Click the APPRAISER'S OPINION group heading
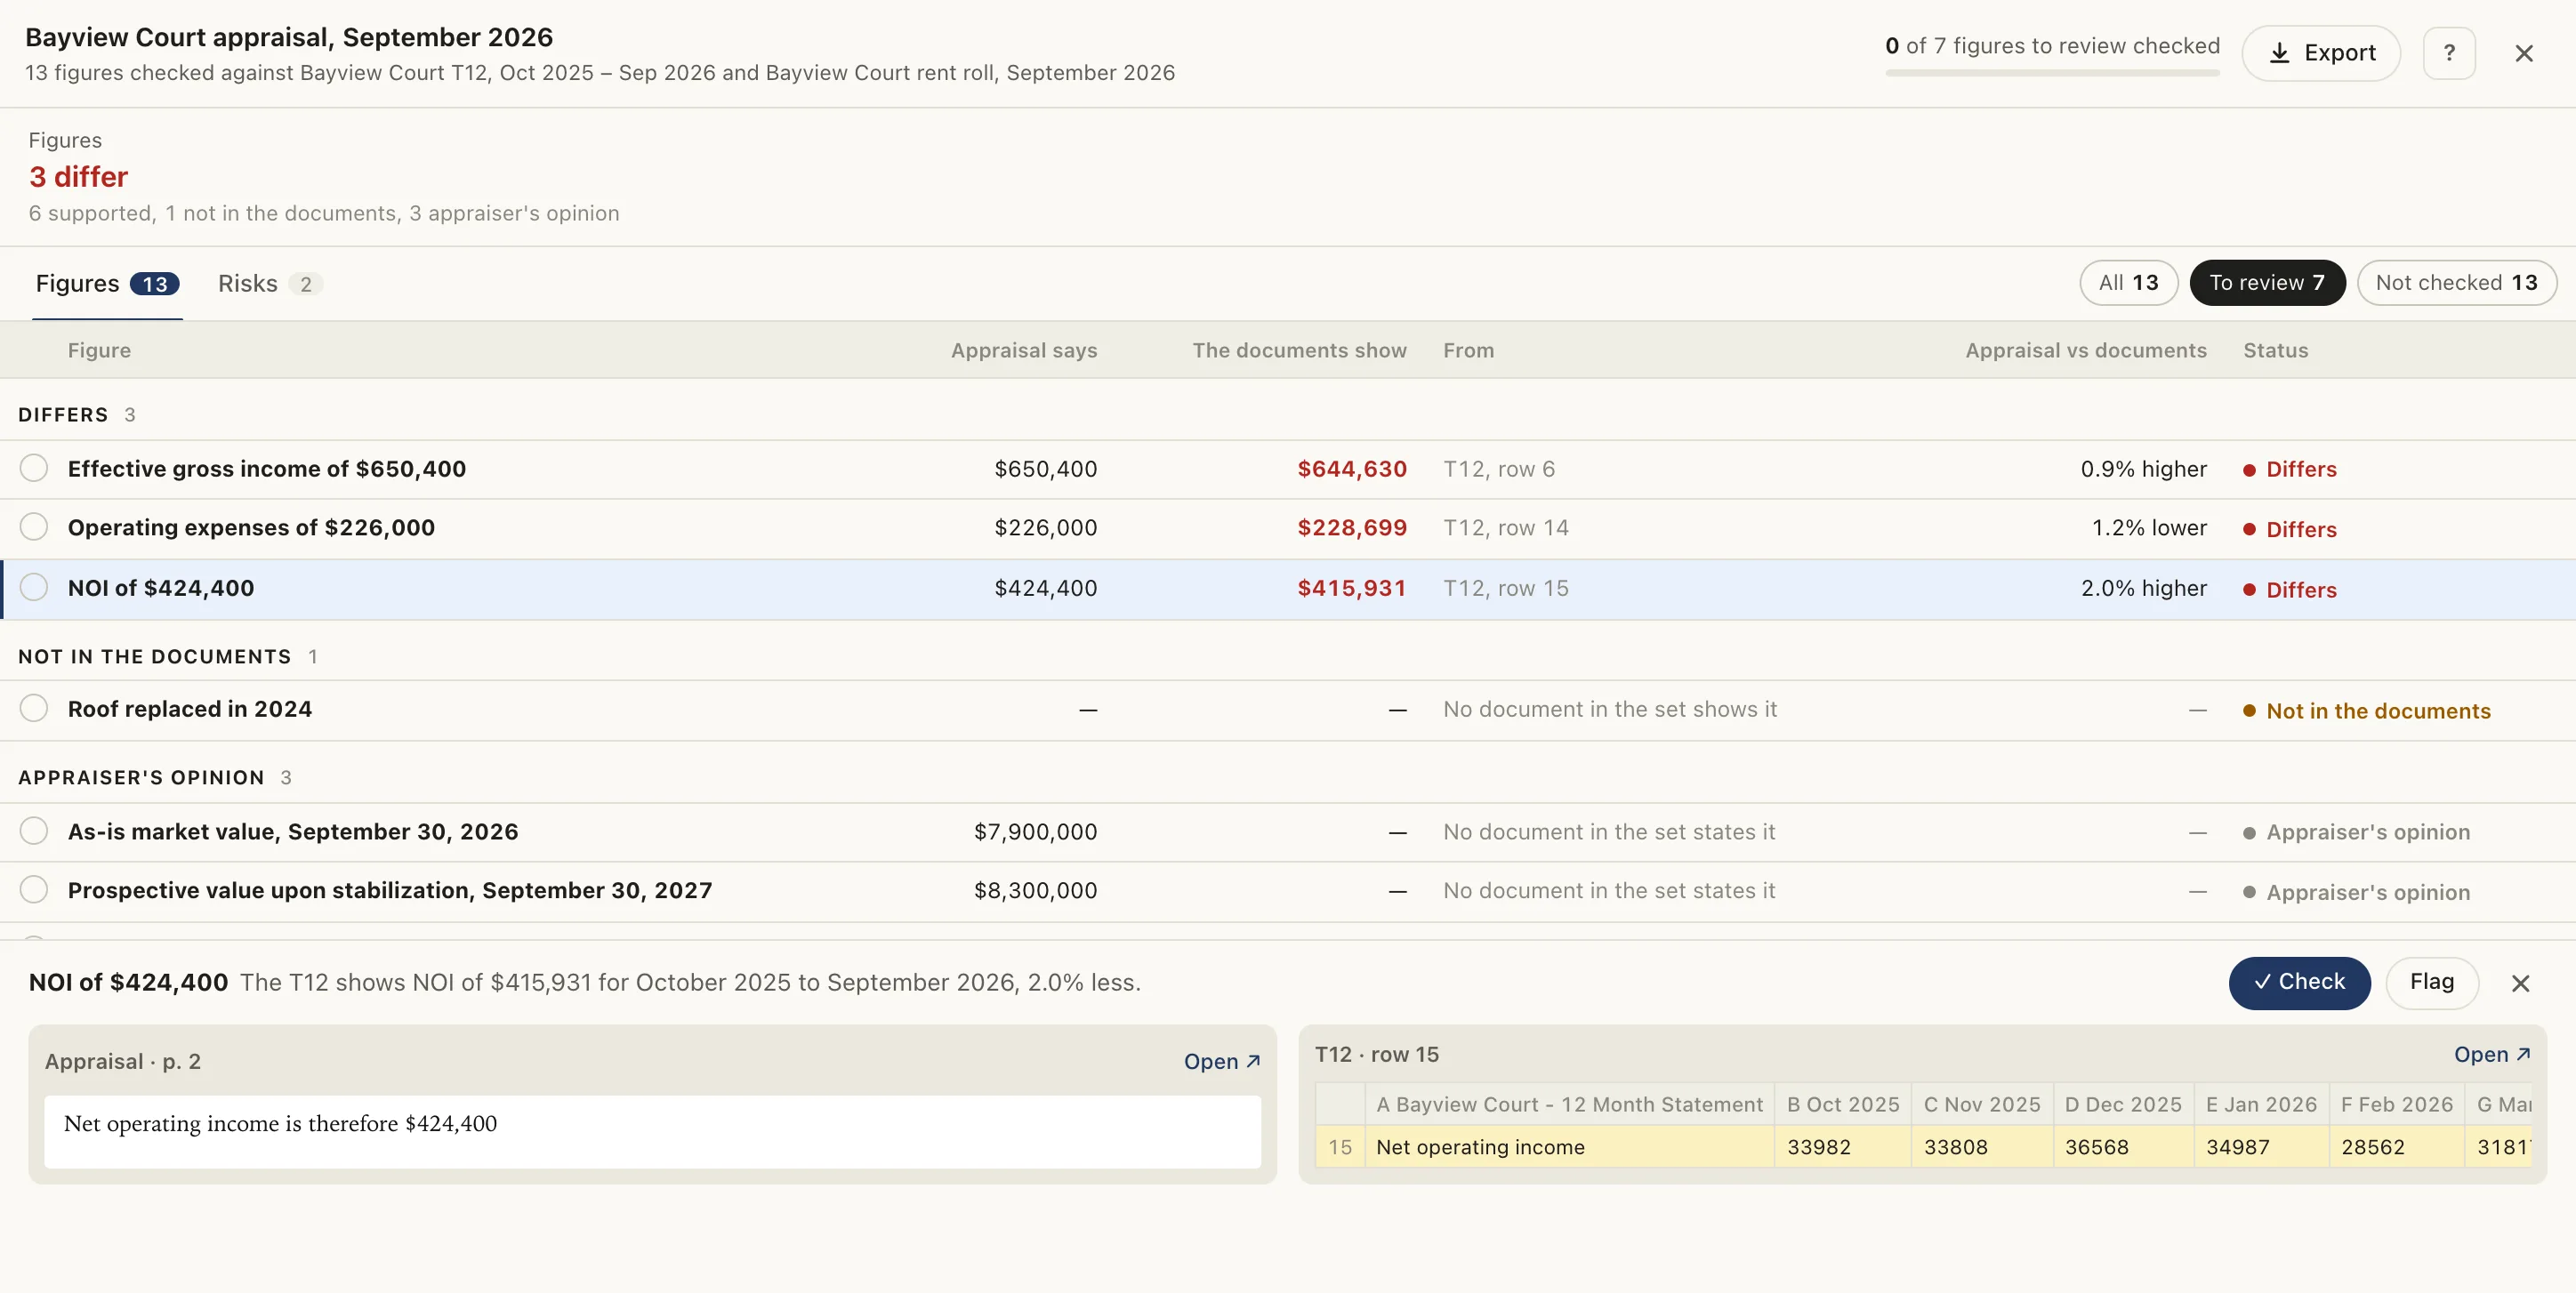The height and width of the screenshot is (1293, 2576). (141, 777)
